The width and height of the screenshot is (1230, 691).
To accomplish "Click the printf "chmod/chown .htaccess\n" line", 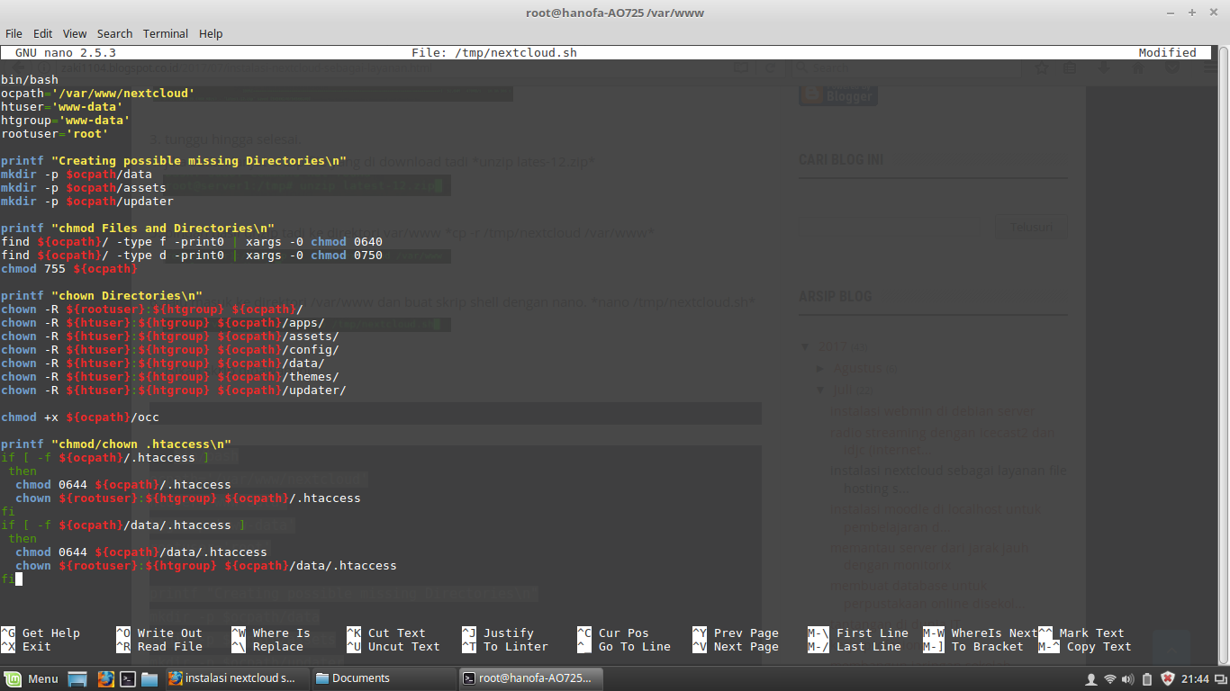I will pos(116,444).
